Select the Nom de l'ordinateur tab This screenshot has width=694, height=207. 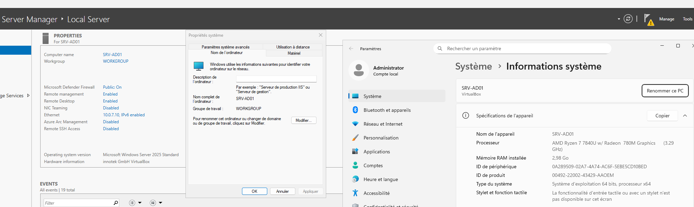pyautogui.click(x=227, y=53)
